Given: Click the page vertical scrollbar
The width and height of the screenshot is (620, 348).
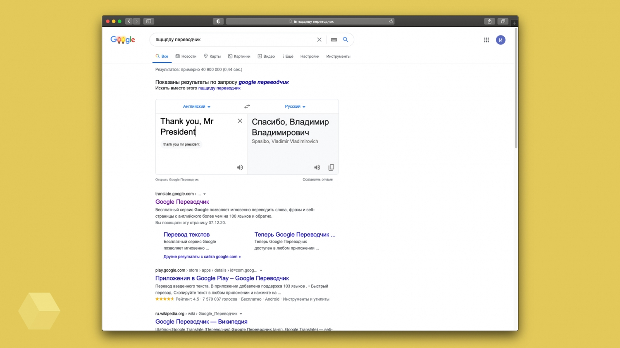Looking at the screenshot, I should tap(516, 89).
